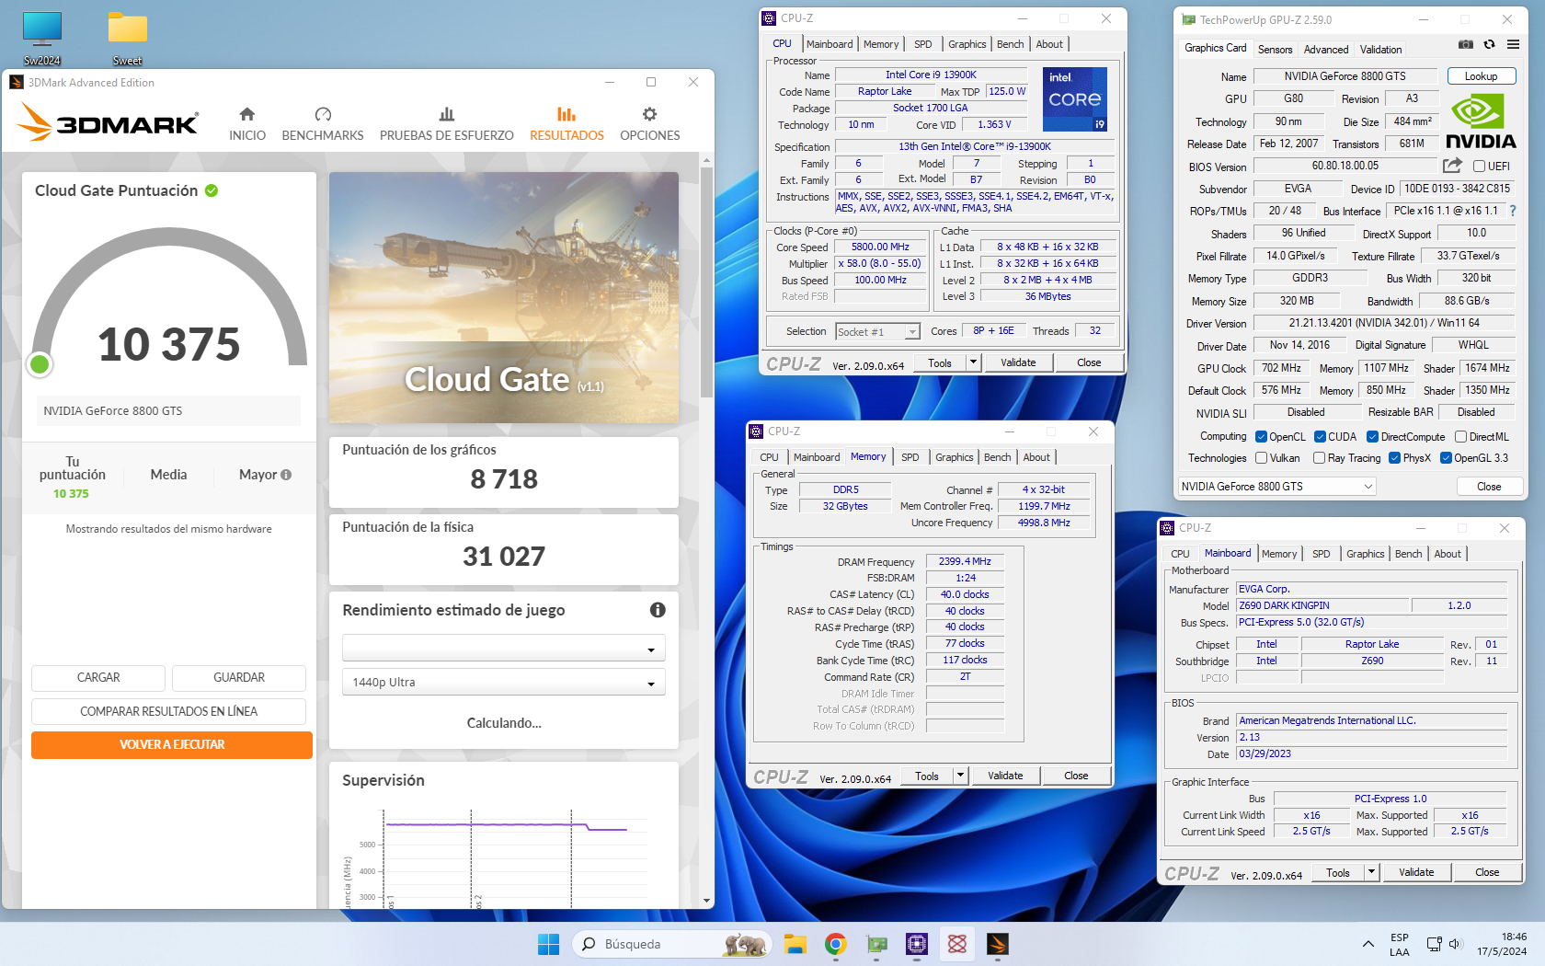Open the OPCIONES gear icon
This screenshot has height=966, width=1545.
coord(649,114)
